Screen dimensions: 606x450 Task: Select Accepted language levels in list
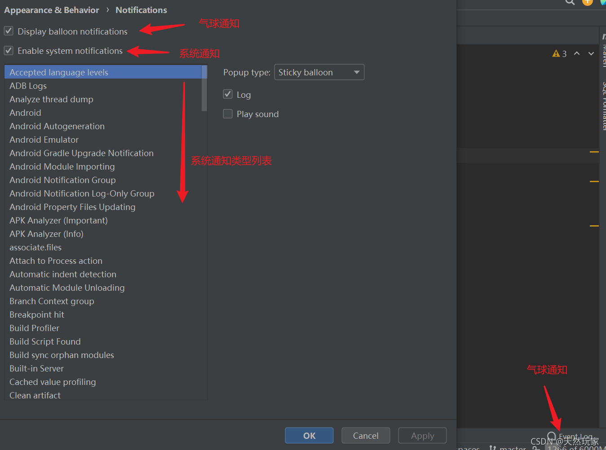[103, 72]
